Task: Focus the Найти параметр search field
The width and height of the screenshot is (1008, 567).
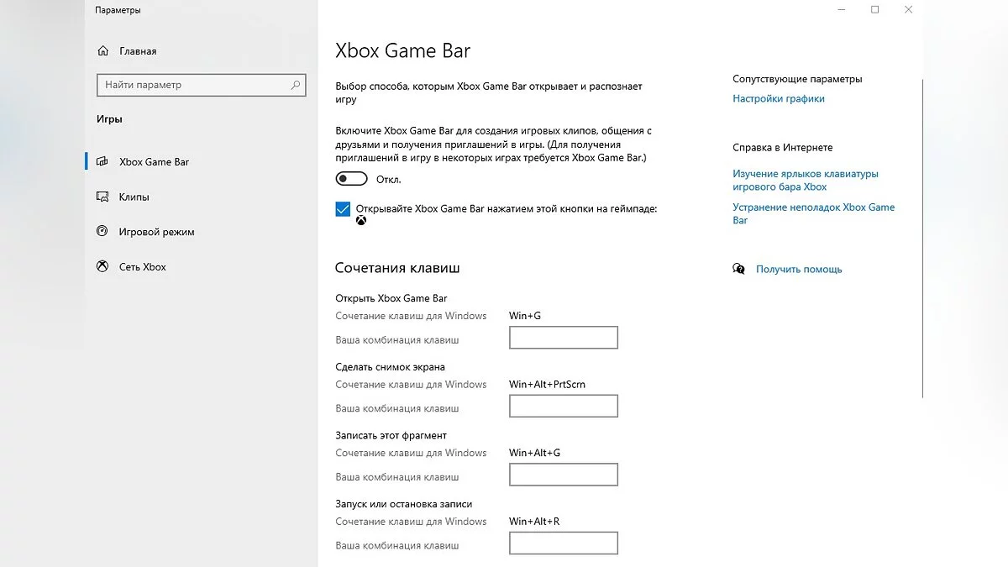Action: pos(202,85)
